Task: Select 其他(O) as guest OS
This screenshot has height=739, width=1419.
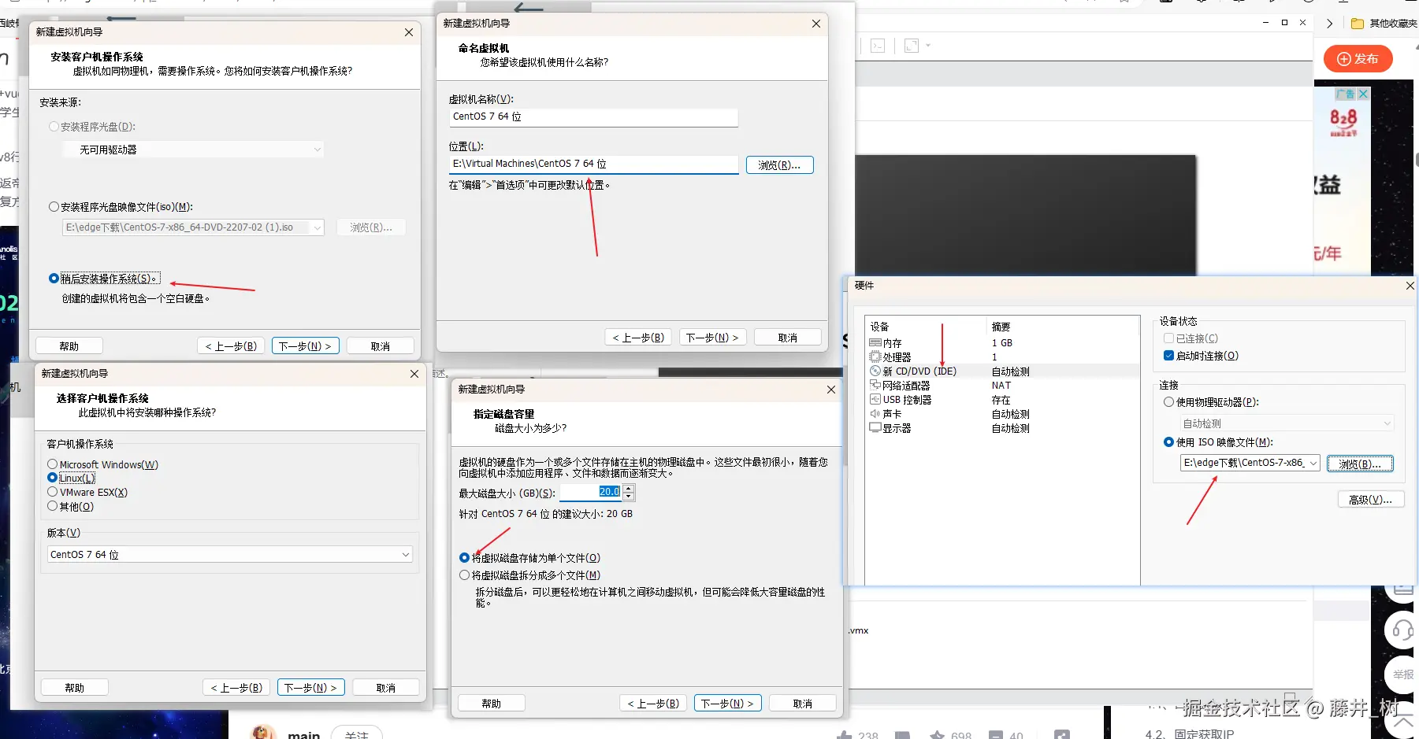Action: pyautogui.click(x=53, y=506)
